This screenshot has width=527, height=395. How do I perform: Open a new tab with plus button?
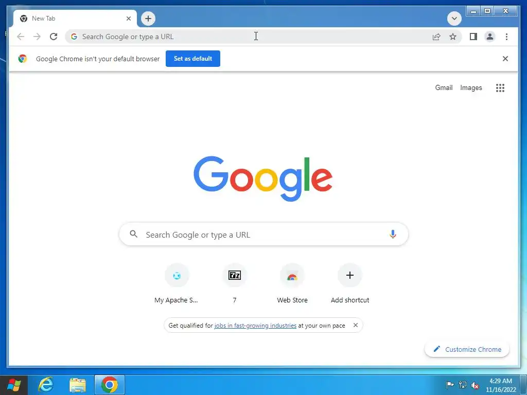[148, 19]
